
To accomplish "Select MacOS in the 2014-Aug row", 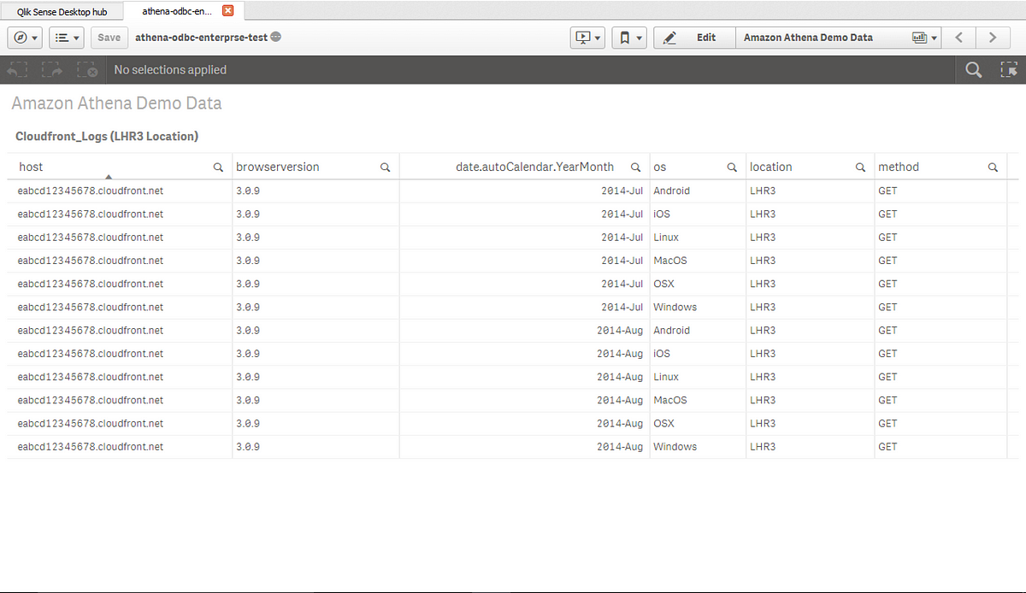I will pos(670,400).
